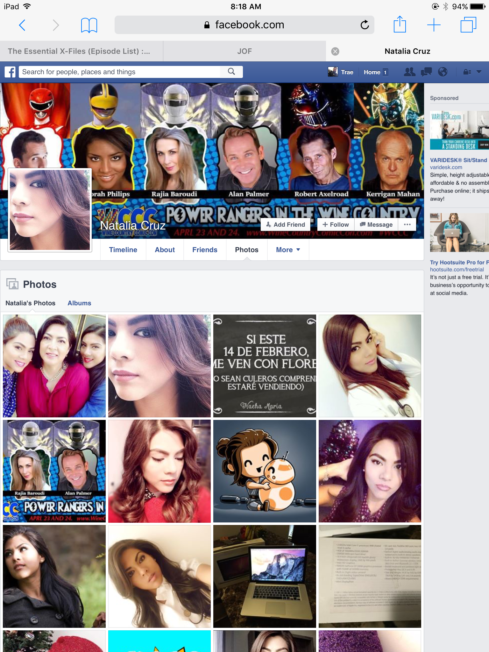This screenshot has width=489, height=652.
Task: Open the purple Christmas tree selfie
Action: [370, 471]
